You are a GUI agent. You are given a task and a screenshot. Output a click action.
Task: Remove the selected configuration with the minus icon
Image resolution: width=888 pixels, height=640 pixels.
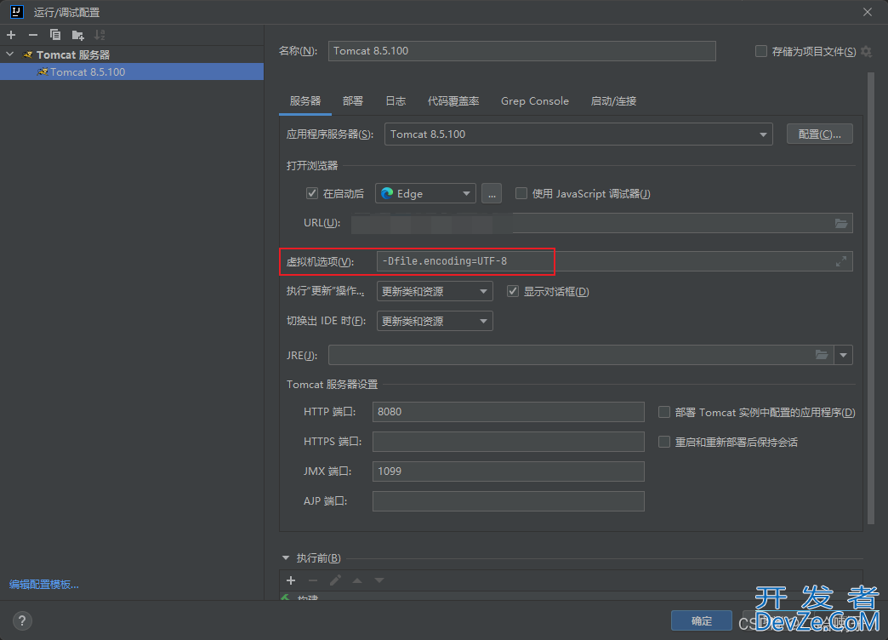pyautogui.click(x=33, y=35)
